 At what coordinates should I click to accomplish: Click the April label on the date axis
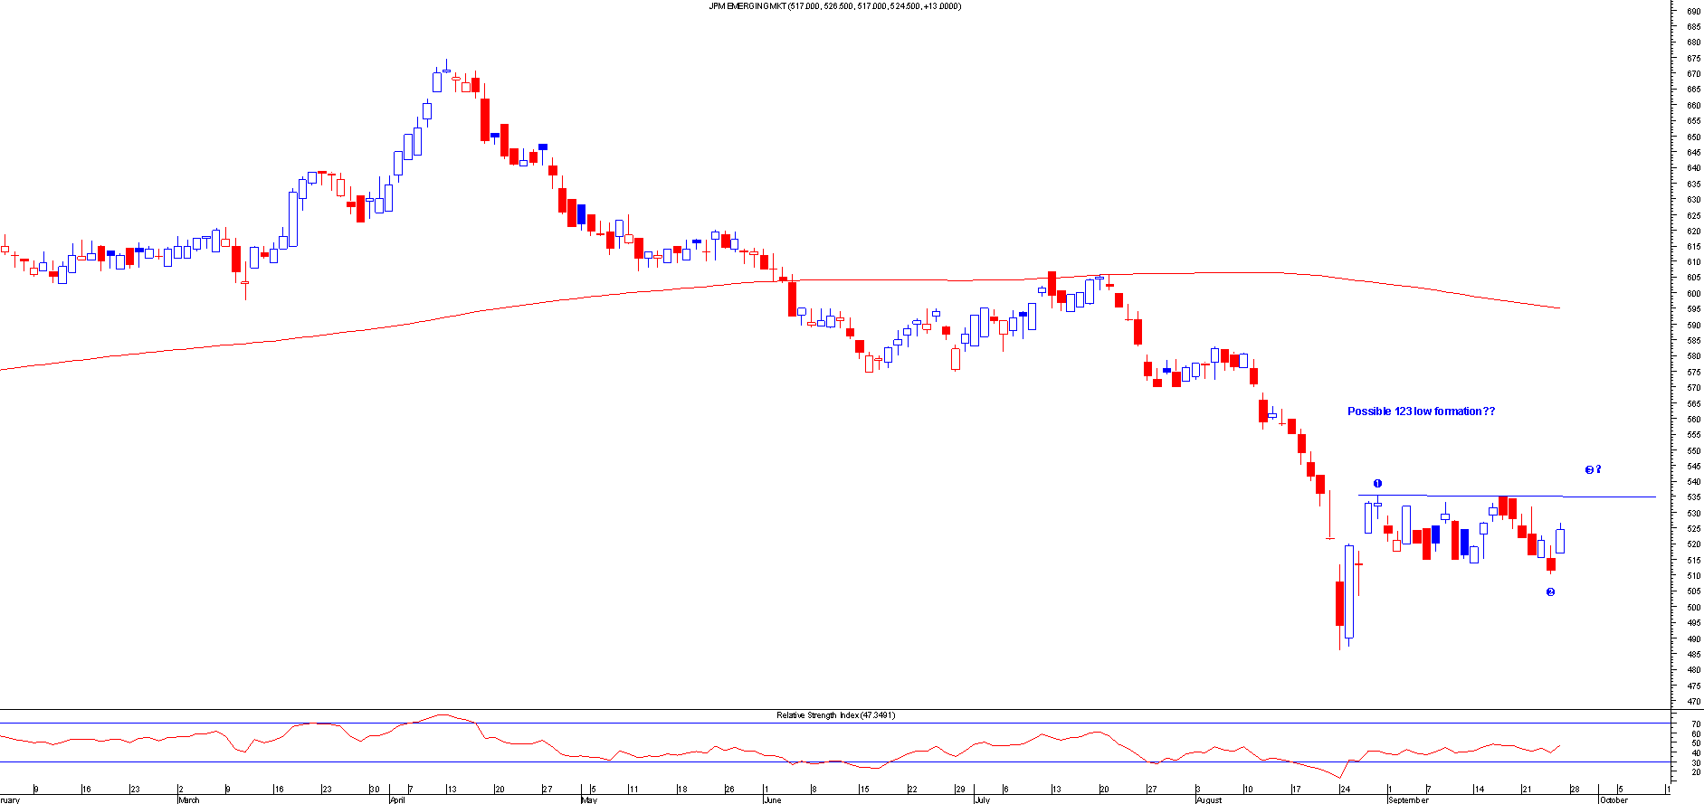coord(397,799)
